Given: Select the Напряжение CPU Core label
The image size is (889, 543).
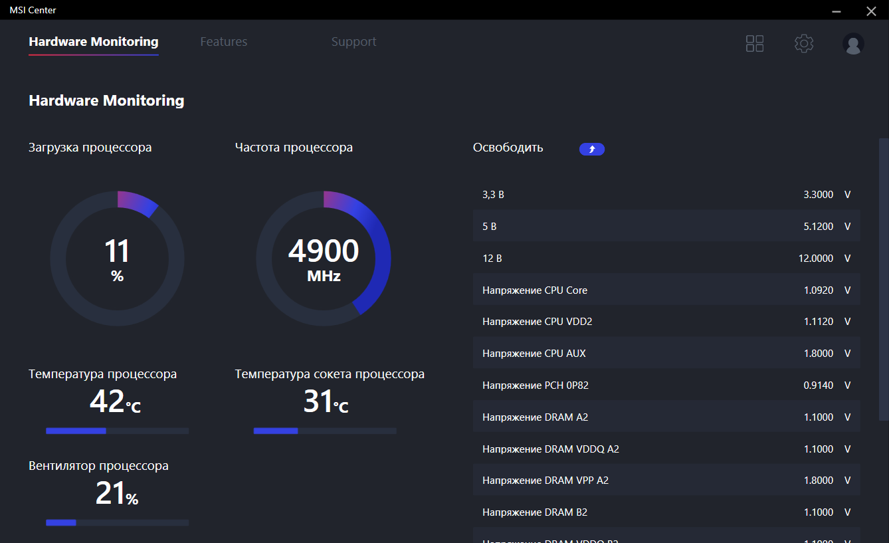Looking at the screenshot, I should tap(535, 290).
